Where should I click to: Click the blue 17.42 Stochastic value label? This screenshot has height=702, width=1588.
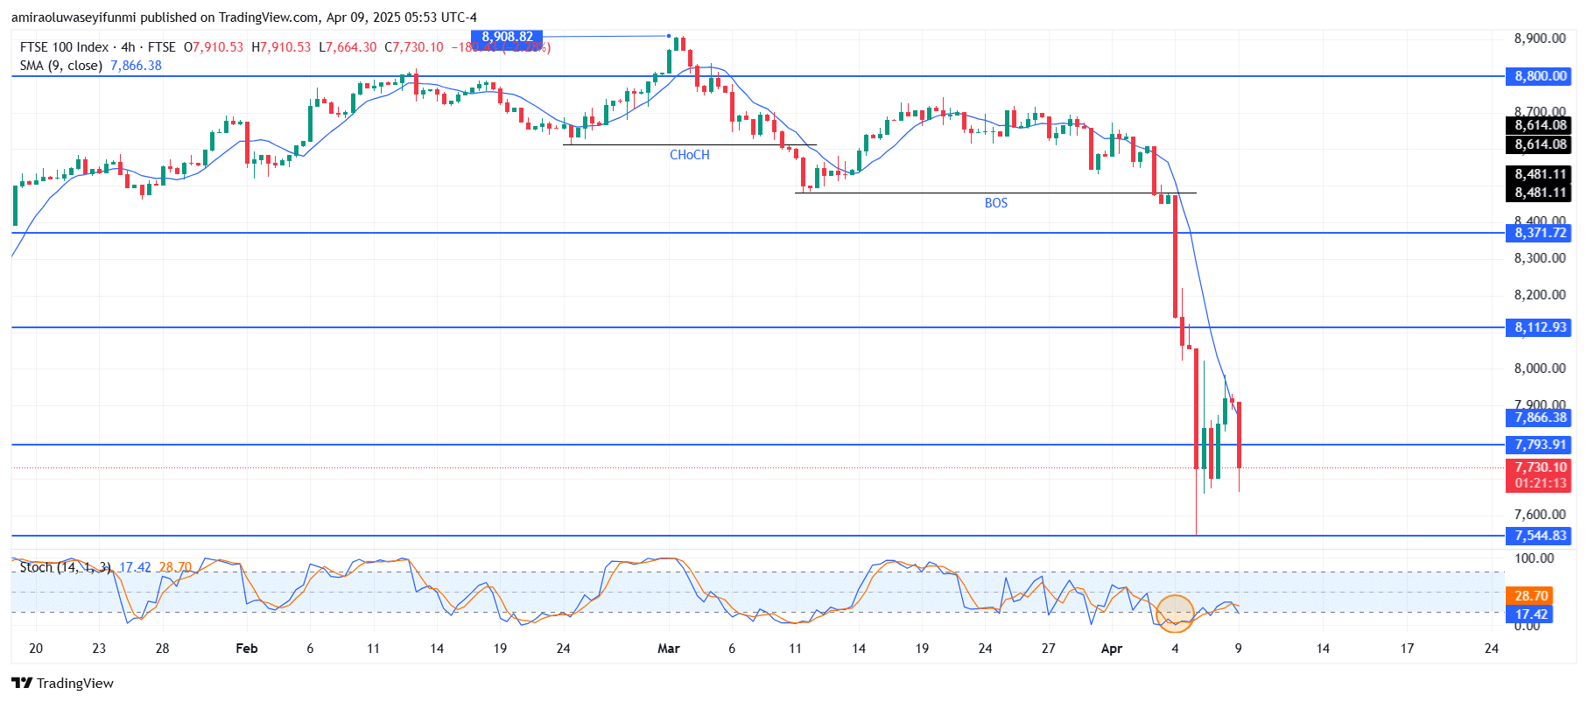[1531, 614]
